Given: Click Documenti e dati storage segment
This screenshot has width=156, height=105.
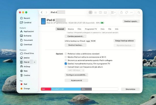Looking at the screenshot, I should (66, 89).
